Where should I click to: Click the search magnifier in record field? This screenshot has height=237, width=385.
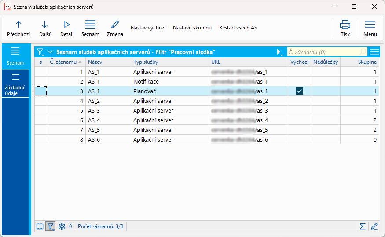(363, 52)
